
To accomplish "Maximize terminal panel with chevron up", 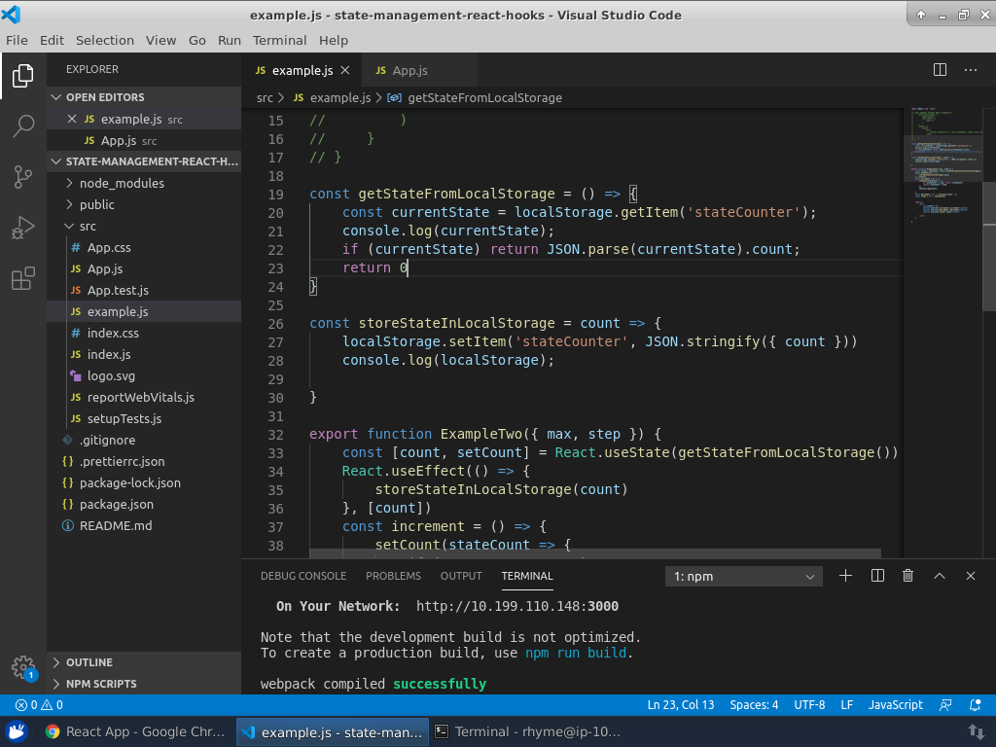I will pos(940,576).
